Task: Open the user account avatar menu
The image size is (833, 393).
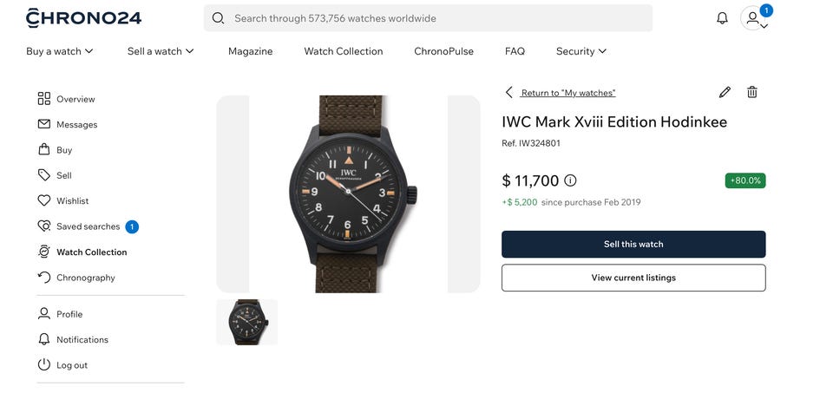Action: 751,18
